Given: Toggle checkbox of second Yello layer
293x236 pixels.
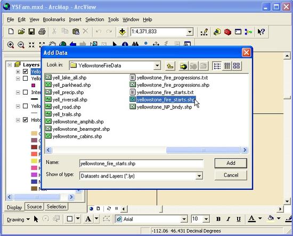Looking at the screenshot, I should pos(25,79).
